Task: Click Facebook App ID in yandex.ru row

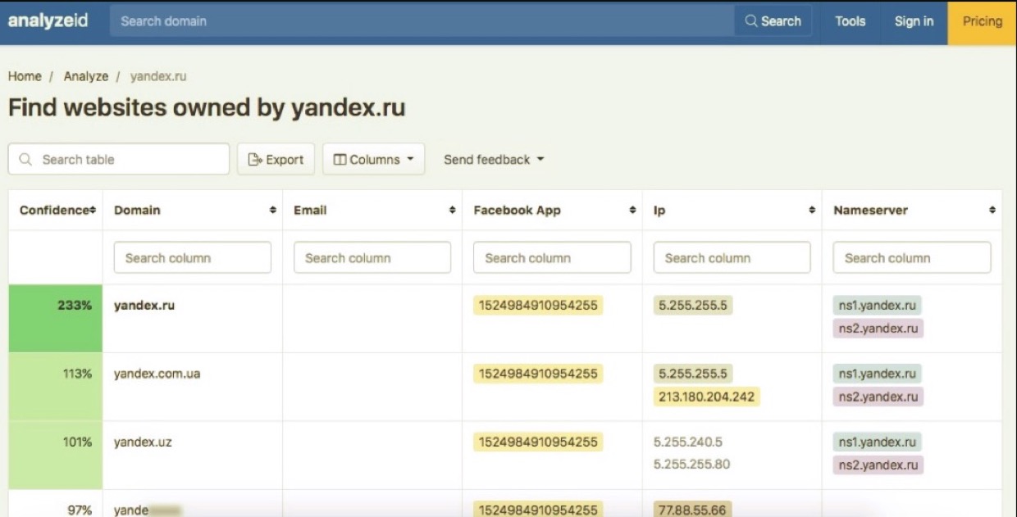Action: tap(538, 306)
